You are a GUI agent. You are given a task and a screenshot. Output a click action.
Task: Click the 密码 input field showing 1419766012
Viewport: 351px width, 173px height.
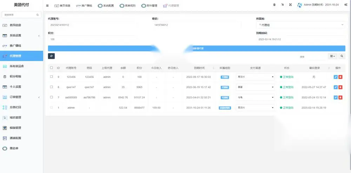pos(196,25)
